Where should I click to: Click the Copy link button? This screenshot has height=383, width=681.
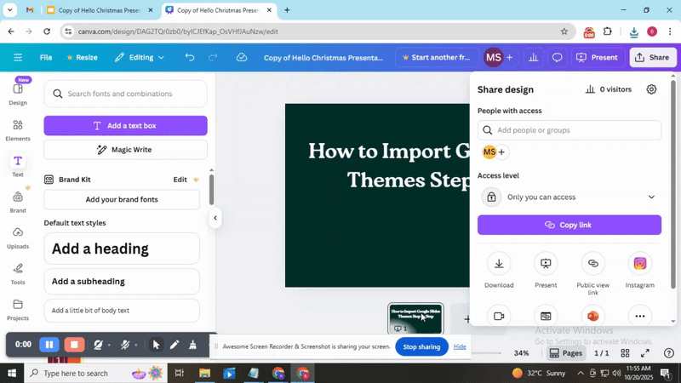coord(569,225)
